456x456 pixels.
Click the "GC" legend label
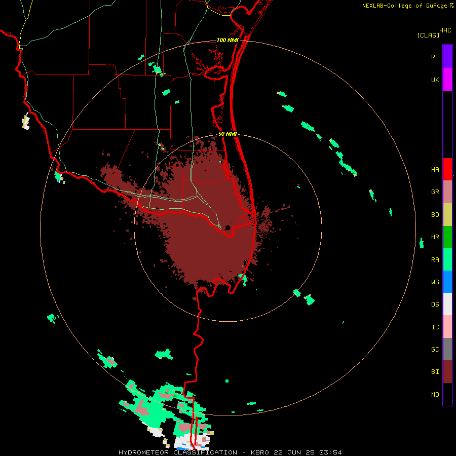point(435,350)
